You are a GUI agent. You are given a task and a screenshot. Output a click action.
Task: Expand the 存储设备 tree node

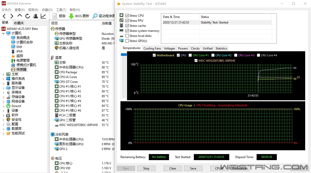[x=3, y=97]
